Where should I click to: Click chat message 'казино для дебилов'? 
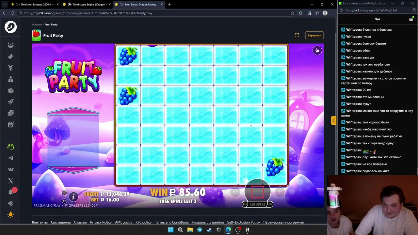point(378,71)
